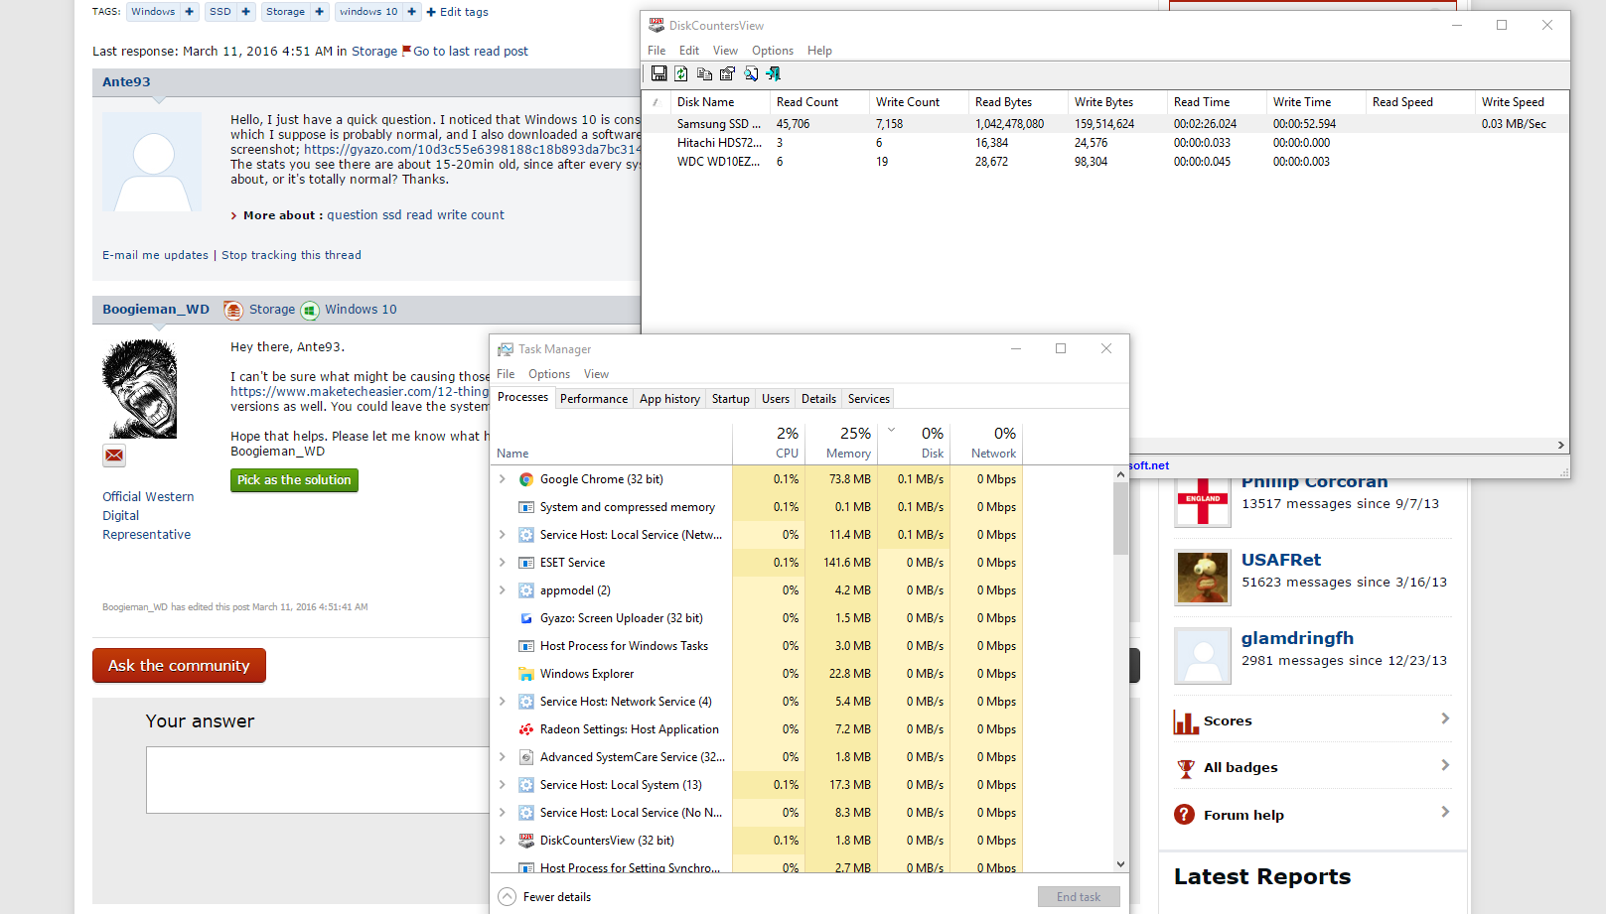Screen dimensions: 1606x914
Task: Click the red envelope message icon under avatar
Action: click(114, 456)
